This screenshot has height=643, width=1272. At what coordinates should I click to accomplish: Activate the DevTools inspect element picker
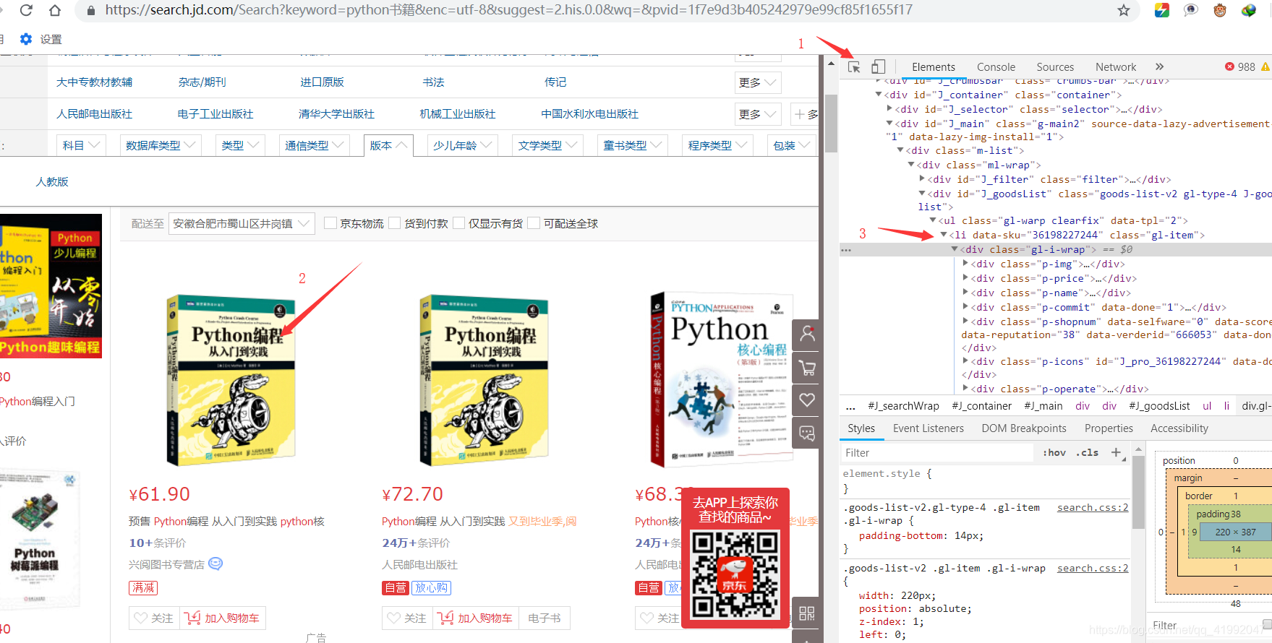coord(854,67)
